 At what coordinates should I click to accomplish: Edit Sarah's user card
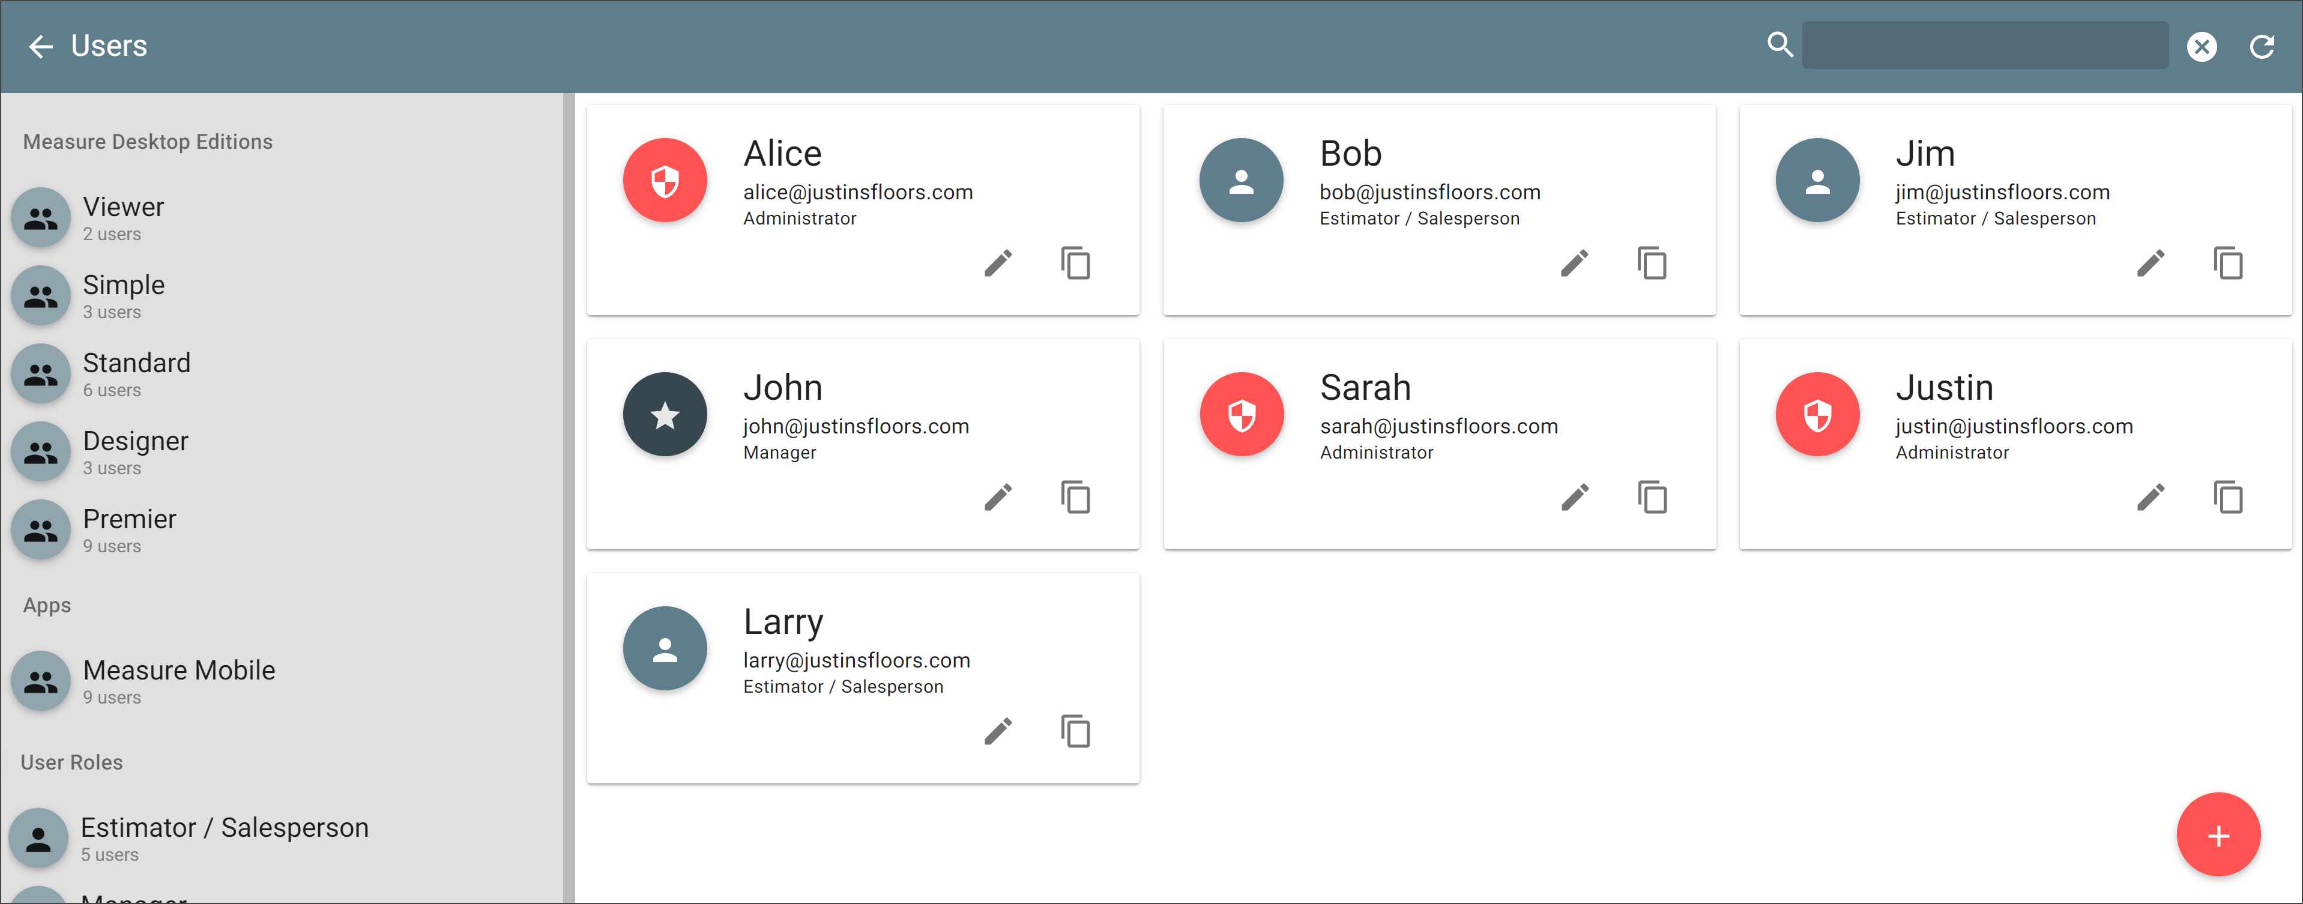pyautogui.click(x=1575, y=497)
